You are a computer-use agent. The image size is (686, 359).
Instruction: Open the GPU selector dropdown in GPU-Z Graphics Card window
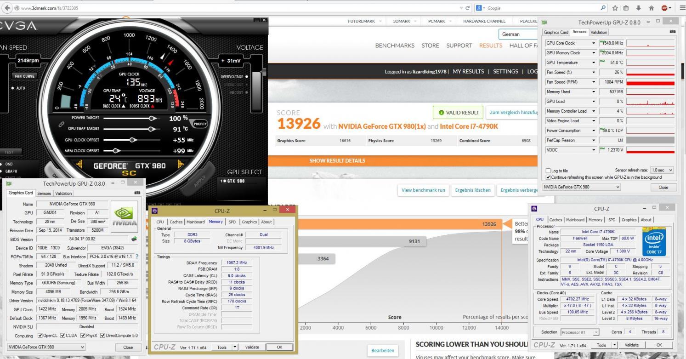[46, 347]
